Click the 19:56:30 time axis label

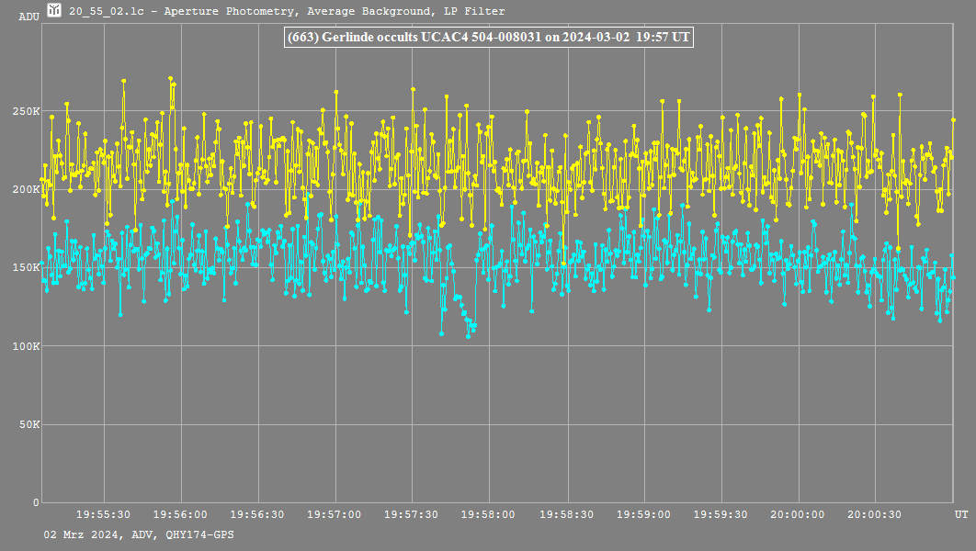(257, 514)
